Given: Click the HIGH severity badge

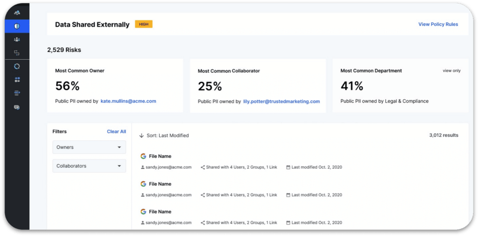Looking at the screenshot, I should (x=144, y=24).
